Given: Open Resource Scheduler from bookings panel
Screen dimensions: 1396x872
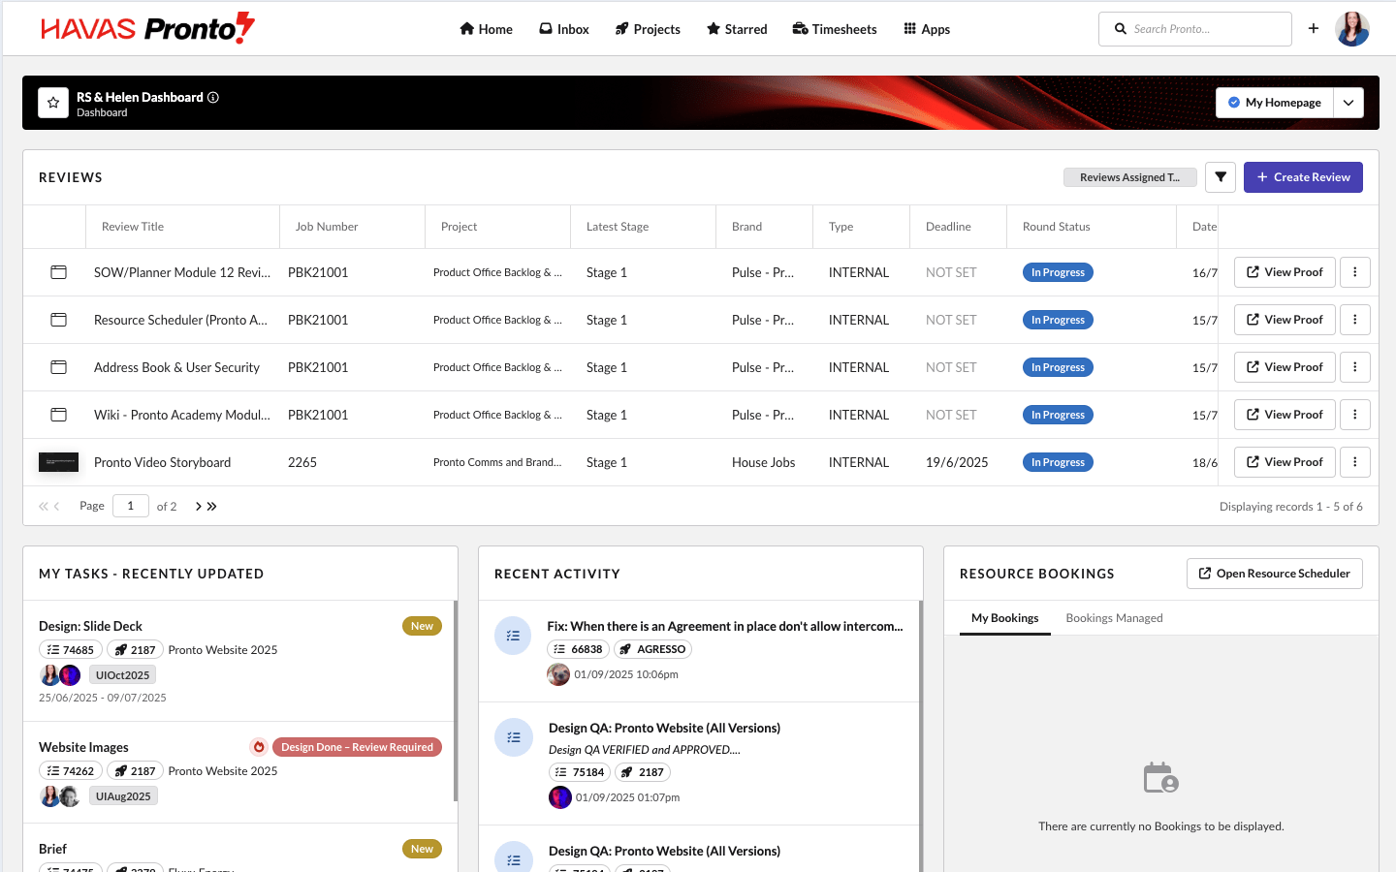Looking at the screenshot, I should click(x=1274, y=574).
